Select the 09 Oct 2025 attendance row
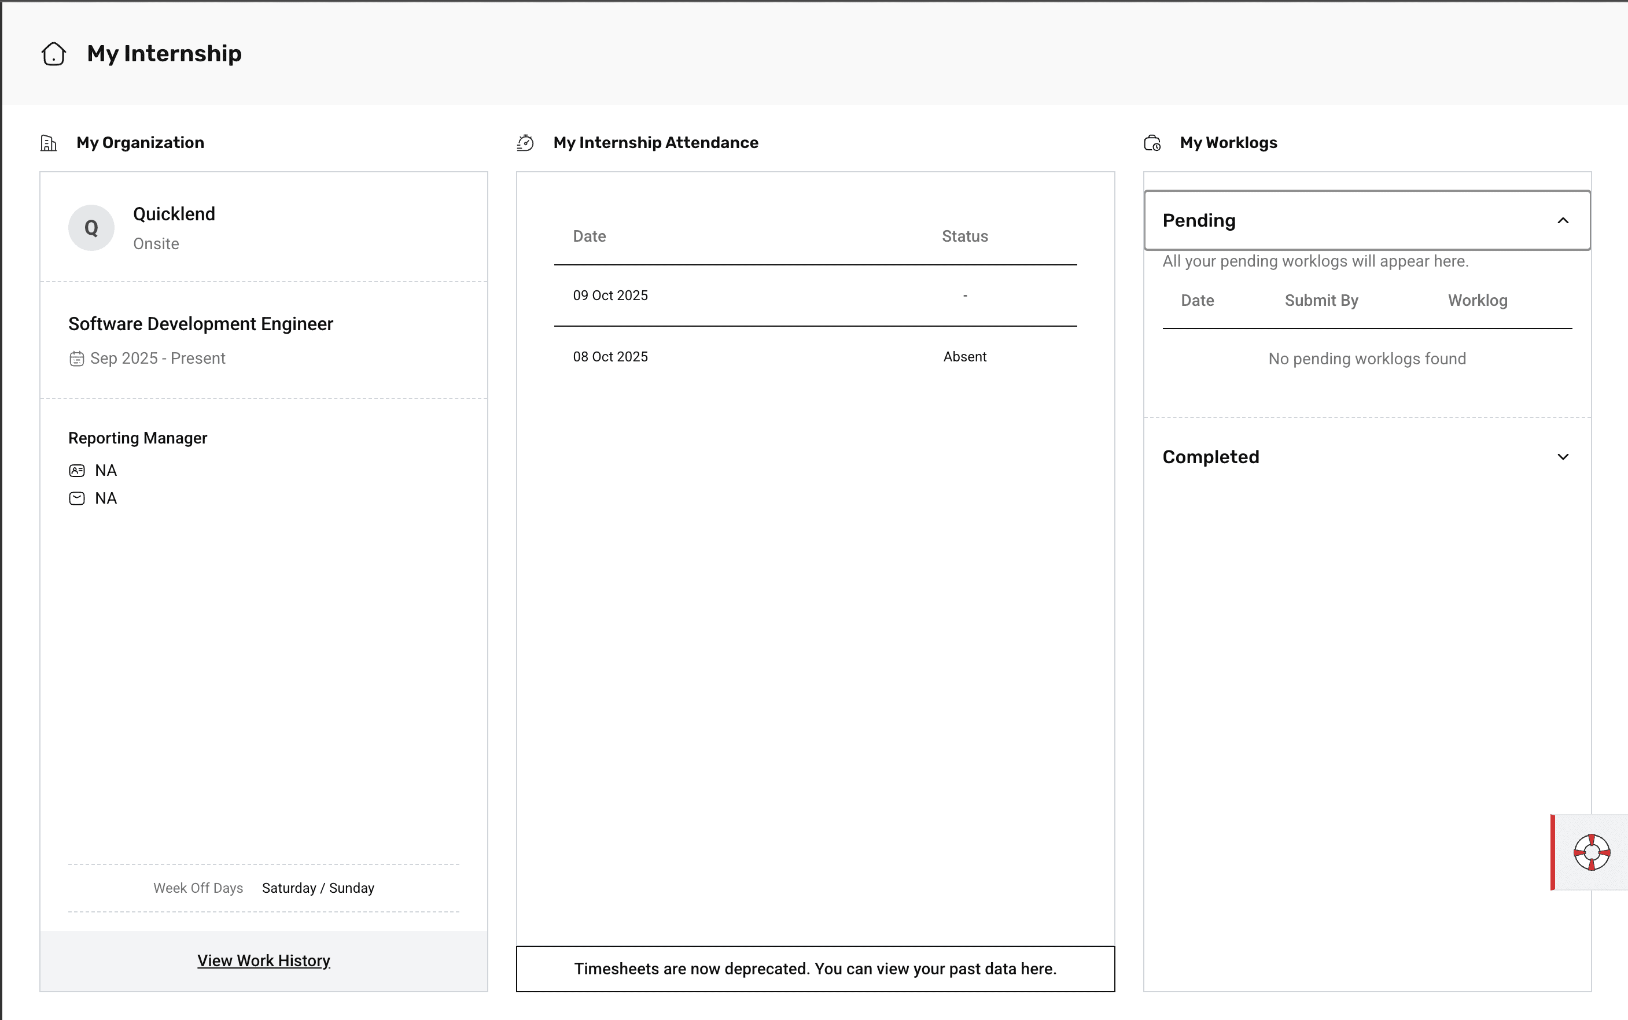Screen dimensions: 1628x1020 pyautogui.click(x=815, y=295)
